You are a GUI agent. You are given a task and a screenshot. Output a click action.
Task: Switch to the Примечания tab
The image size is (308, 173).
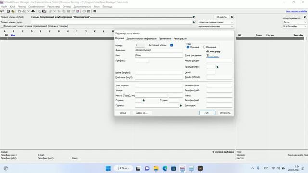(165, 39)
